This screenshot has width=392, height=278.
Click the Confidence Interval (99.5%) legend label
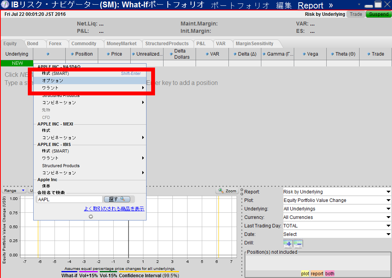(x=149, y=275)
